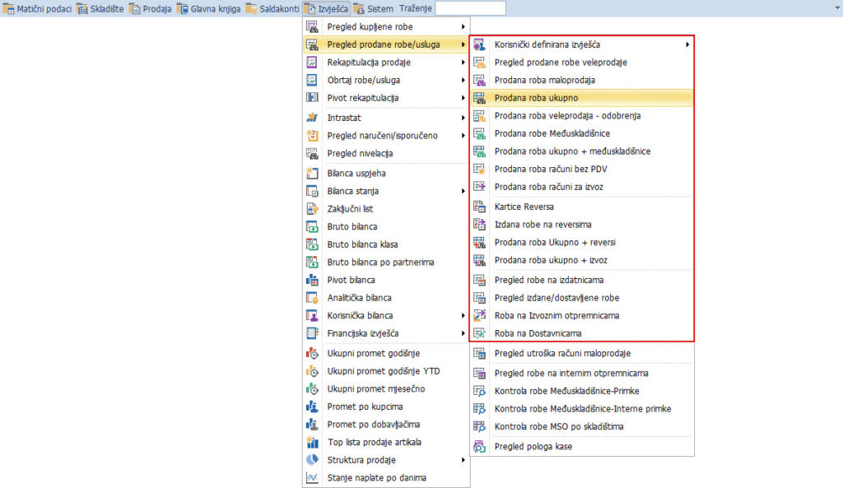This screenshot has height=488, width=843.
Task: Click the Pivot bilanca icon
Action: coord(312,281)
